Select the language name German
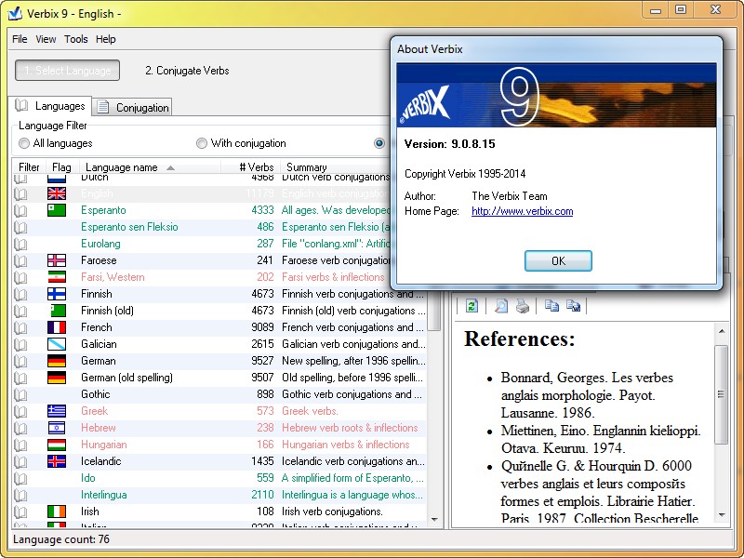 99,361
